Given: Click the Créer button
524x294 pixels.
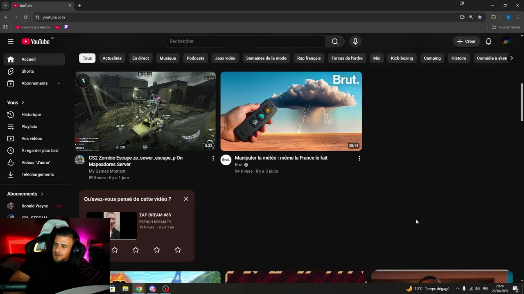Looking at the screenshot, I should tap(466, 41).
